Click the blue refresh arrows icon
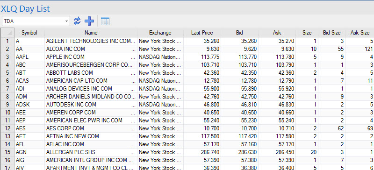 click(77, 21)
